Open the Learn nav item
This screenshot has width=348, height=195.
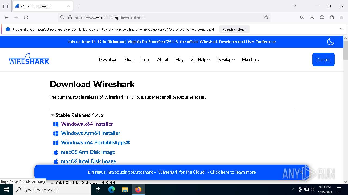tap(145, 59)
